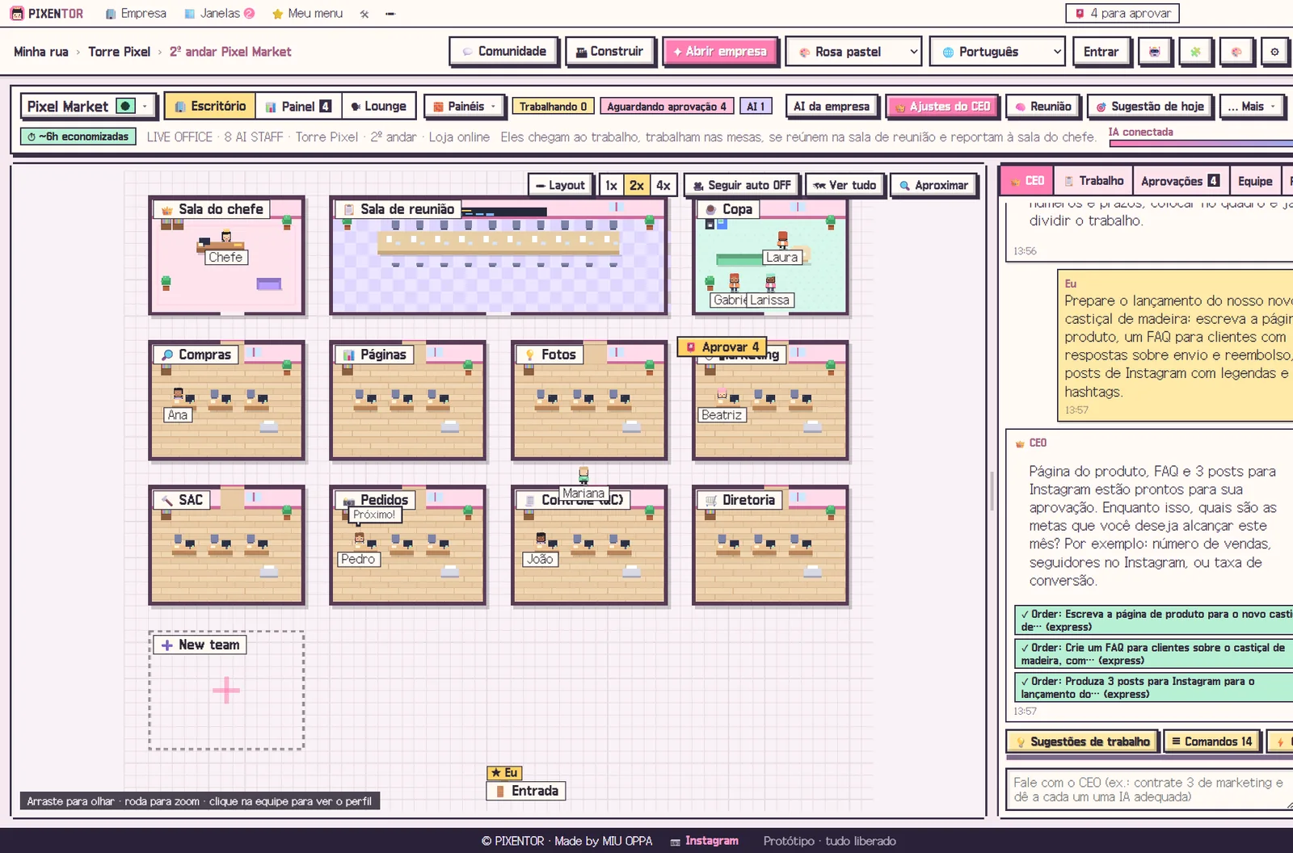Expand the Mais dropdown menu
This screenshot has width=1293, height=853.
point(1252,106)
